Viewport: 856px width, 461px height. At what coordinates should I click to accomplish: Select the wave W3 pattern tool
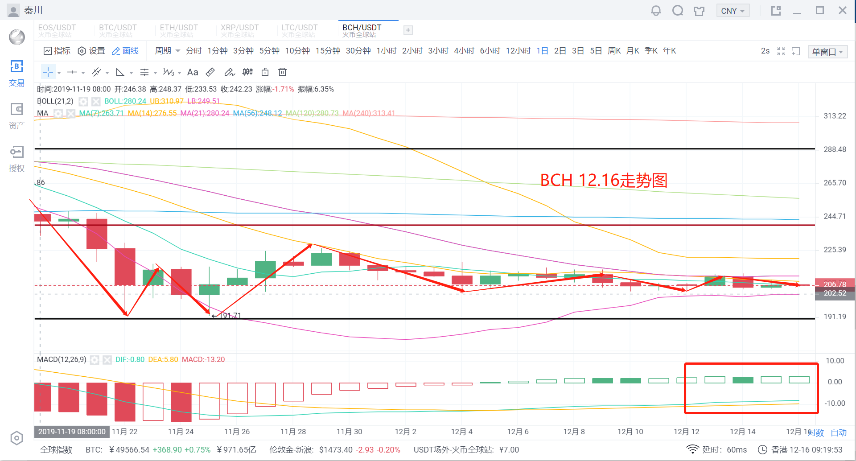(169, 72)
